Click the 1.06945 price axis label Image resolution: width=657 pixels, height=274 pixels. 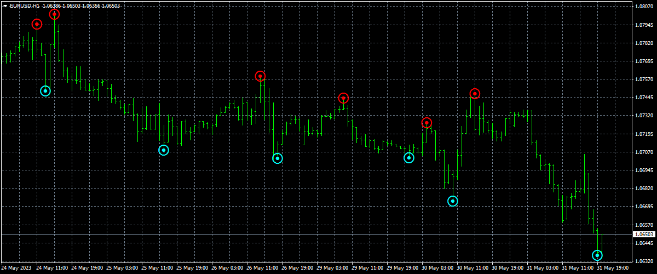644,170
